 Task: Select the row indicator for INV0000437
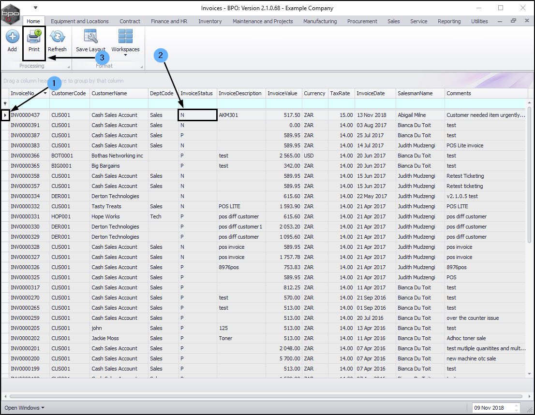click(5, 115)
